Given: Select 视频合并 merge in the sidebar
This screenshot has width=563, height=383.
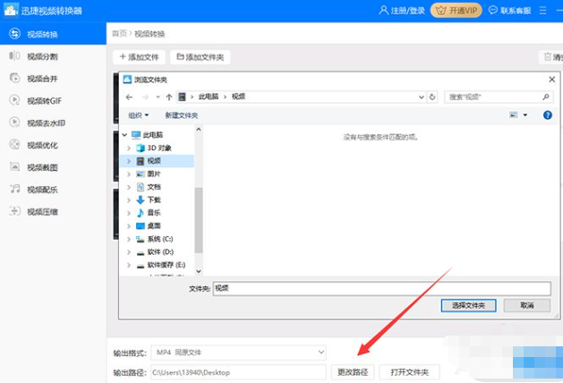Looking at the screenshot, I should pyautogui.click(x=41, y=78).
